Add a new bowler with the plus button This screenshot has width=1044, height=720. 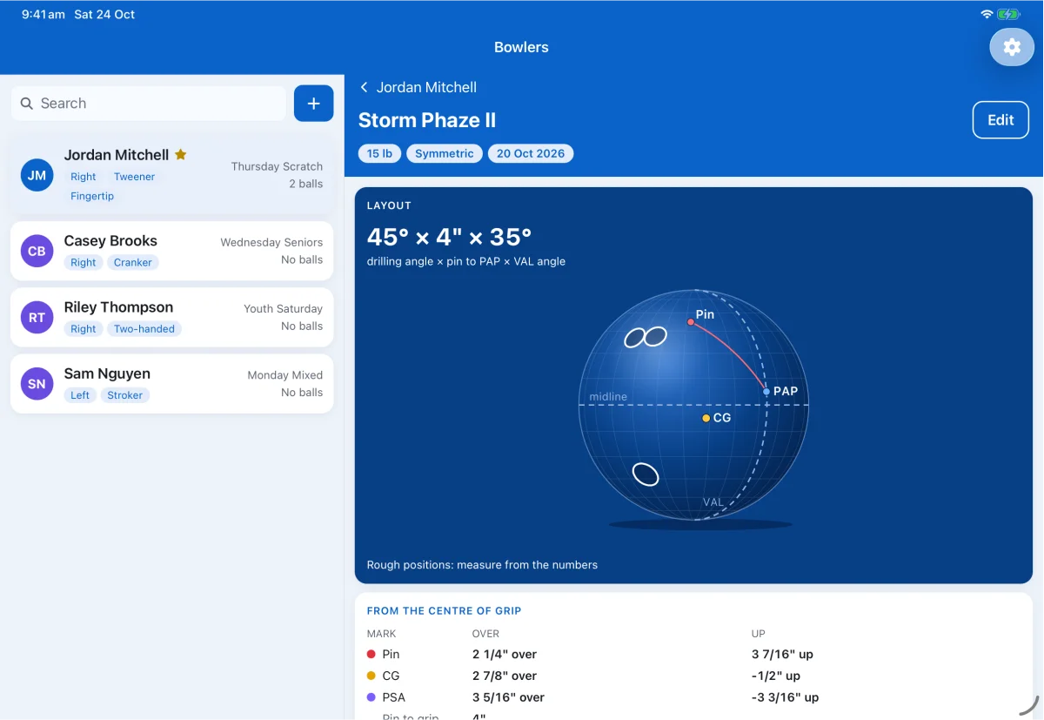(313, 104)
